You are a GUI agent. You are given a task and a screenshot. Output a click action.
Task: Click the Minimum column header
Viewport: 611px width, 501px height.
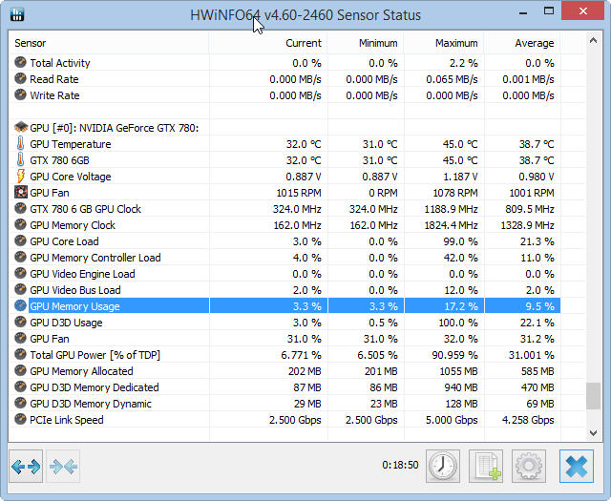[x=366, y=43]
